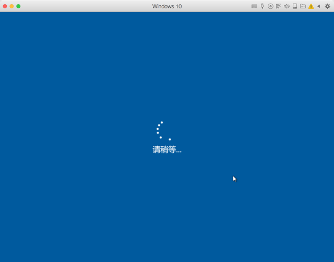The height and width of the screenshot is (262, 334).
Task: Collapse status icons with the left arrow
Action: pyautogui.click(x=319, y=6)
